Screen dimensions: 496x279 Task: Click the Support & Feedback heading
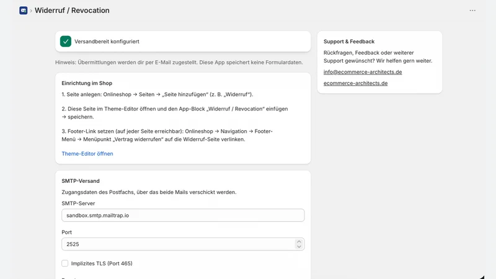(349, 42)
